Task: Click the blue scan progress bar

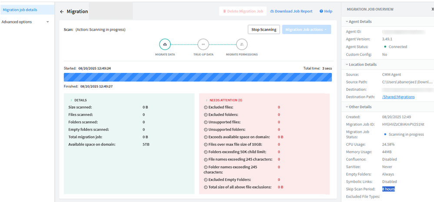Action: click(x=198, y=77)
